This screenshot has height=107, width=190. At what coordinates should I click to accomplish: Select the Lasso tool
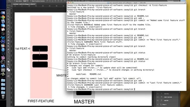coord(8,13)
